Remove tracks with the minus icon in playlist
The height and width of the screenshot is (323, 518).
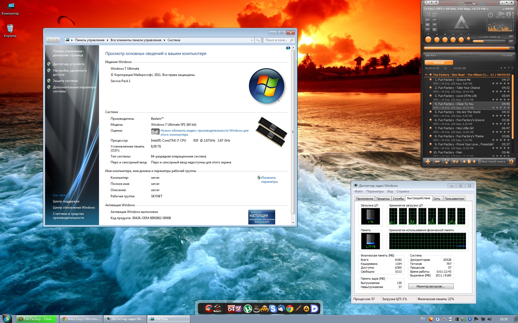(x=437, y=161)
